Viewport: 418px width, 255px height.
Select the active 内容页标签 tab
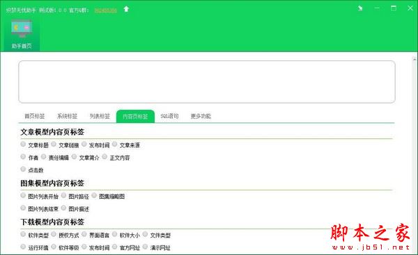135,117
